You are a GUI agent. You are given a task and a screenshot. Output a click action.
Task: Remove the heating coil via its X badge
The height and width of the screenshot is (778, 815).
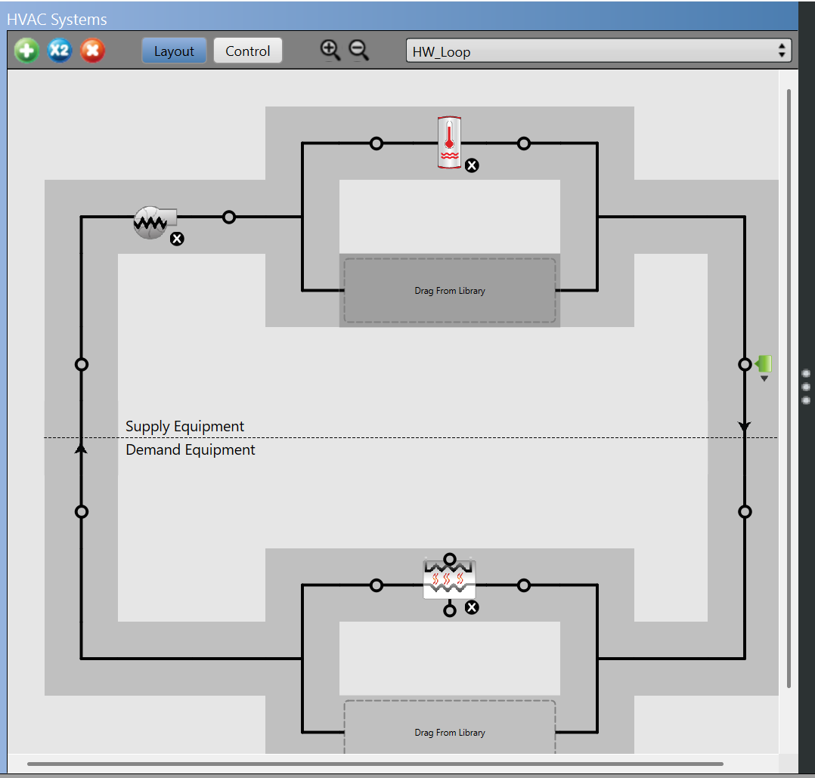pyautogui.click(x=472, y=607)
